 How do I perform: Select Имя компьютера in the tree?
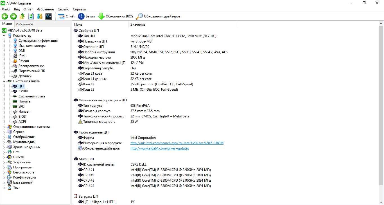32,46
